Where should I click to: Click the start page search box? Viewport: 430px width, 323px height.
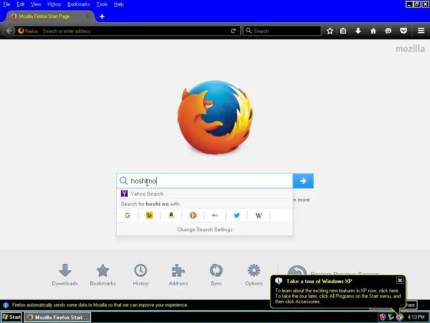click(x=205, y=181)
